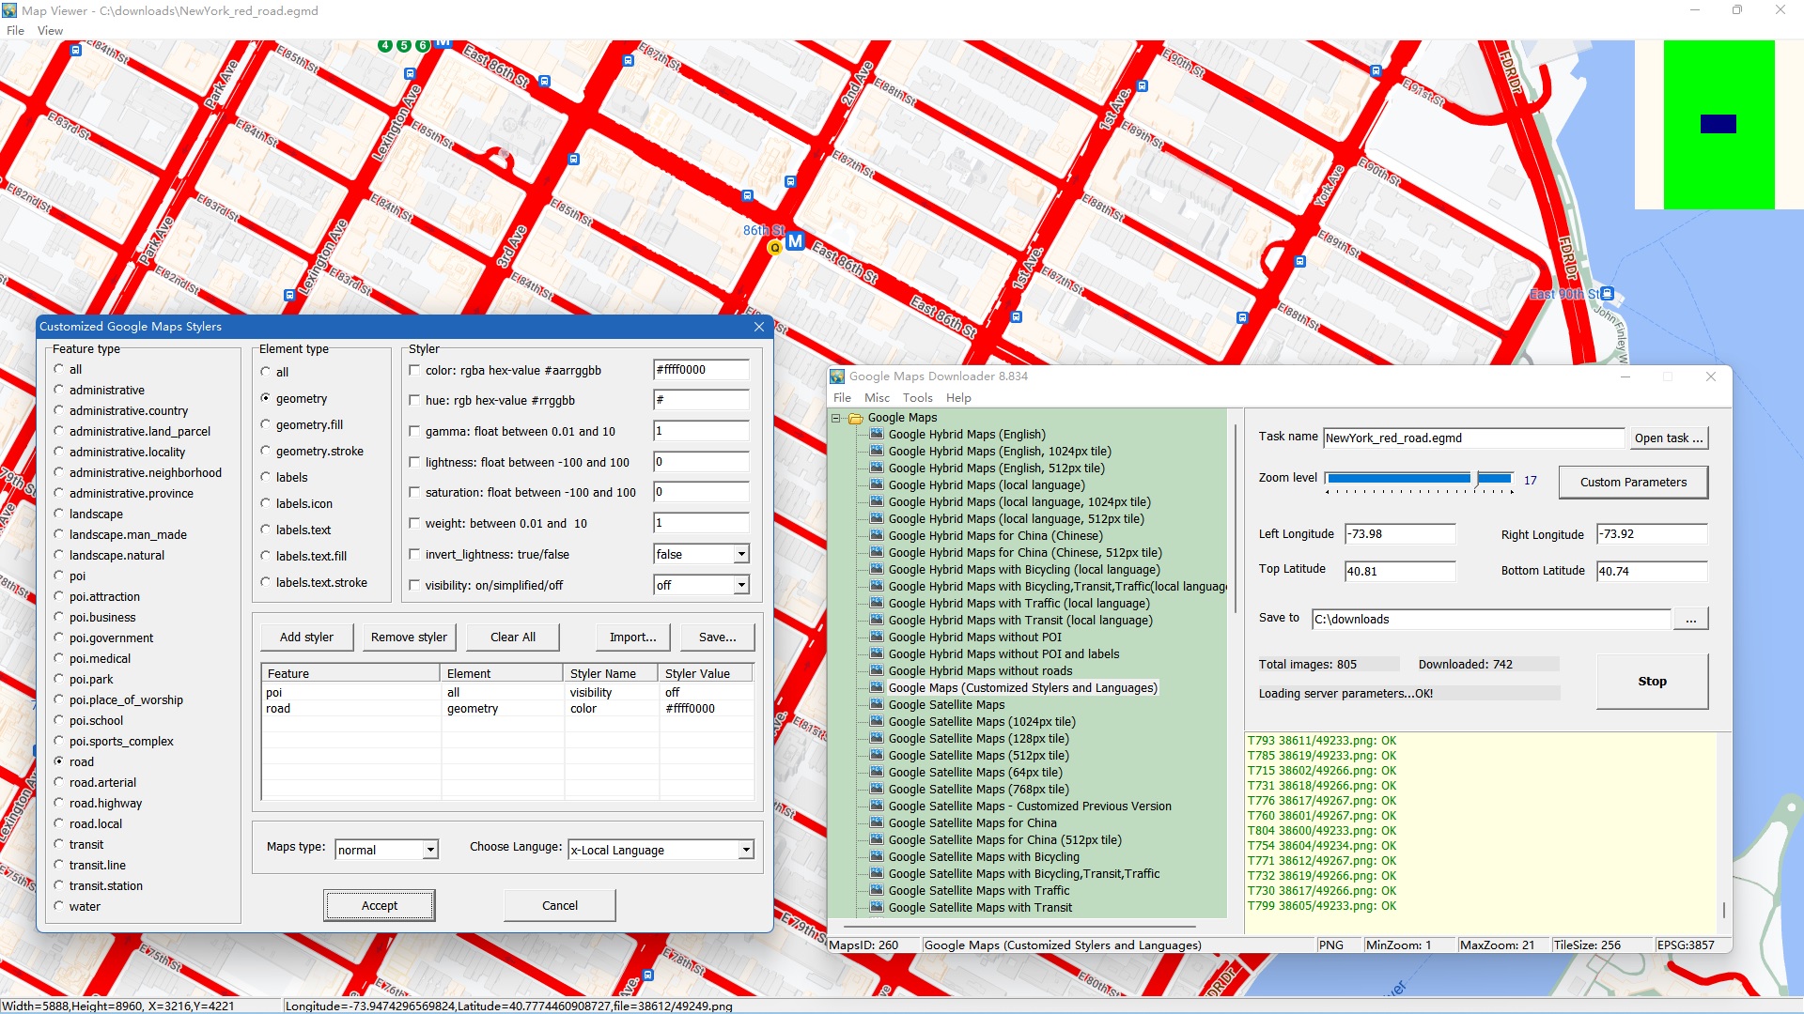The height and width of the screenshot is (1014, 1804).
Task: Enable the color rgba hex-value checkbox
Action: (414, 371)
